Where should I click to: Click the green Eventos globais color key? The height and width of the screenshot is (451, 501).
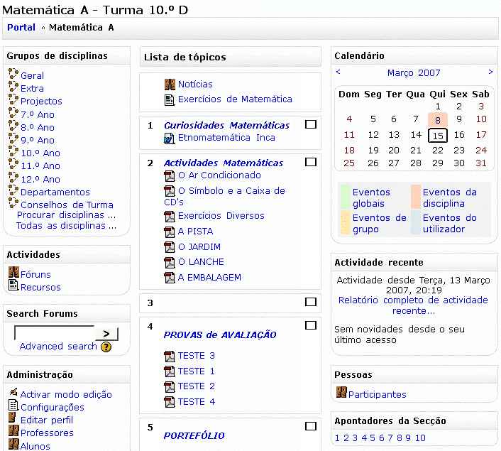coord(346,197)
